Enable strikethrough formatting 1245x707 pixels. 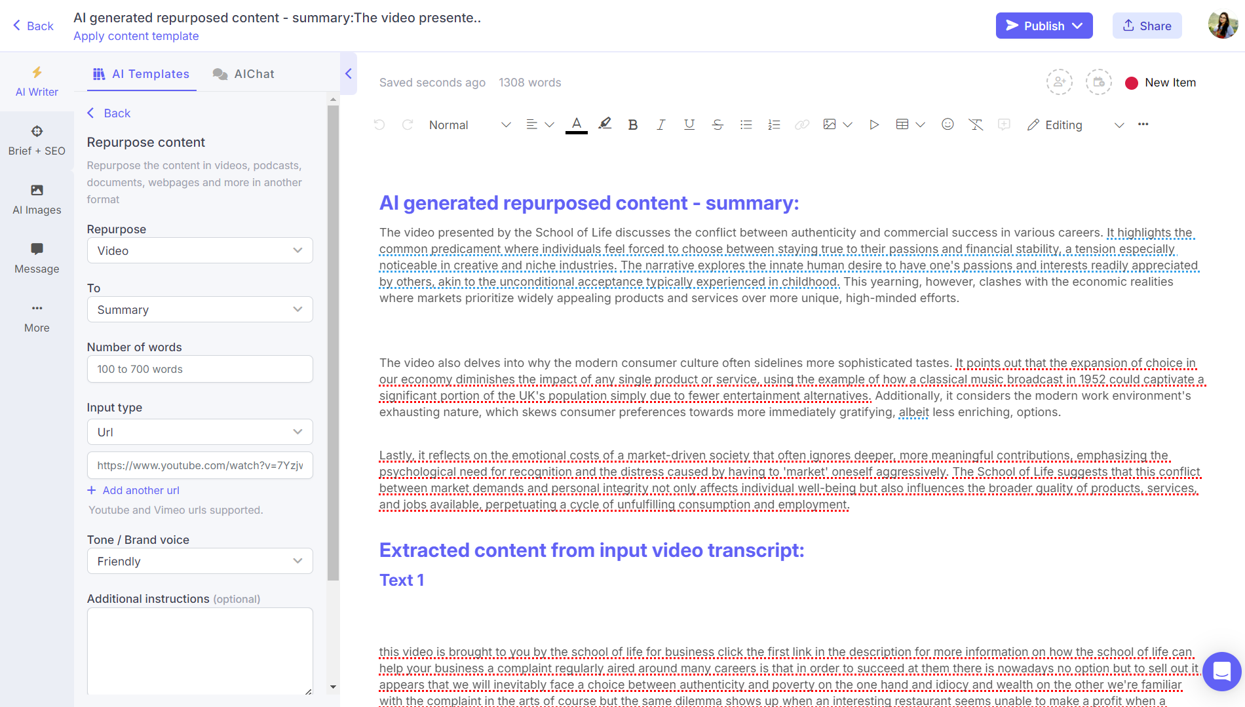tap(718, 124)
